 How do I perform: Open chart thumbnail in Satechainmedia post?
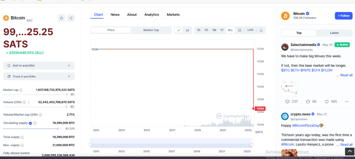point(289,88)
